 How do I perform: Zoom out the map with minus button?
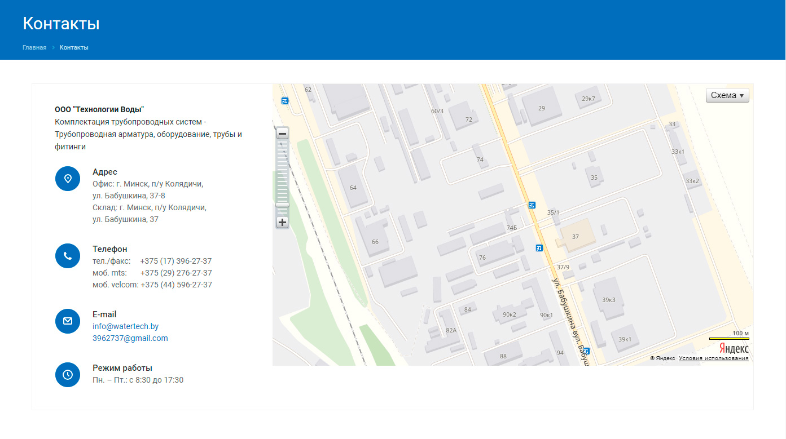(x=283, y=134)
